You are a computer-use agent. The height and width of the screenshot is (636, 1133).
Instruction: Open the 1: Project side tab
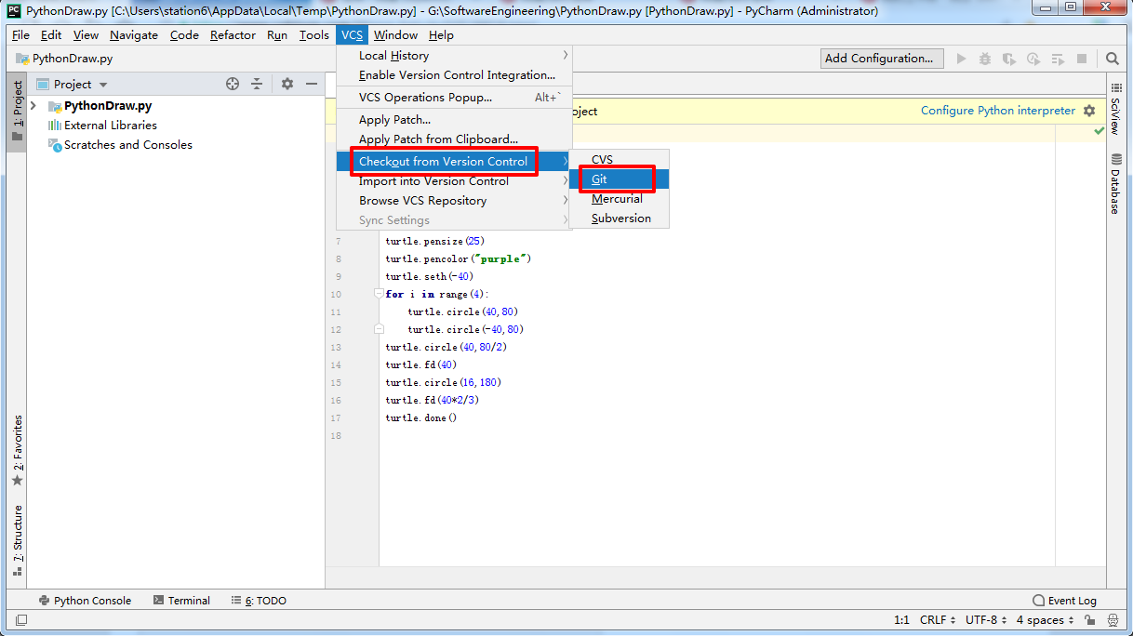pos(17,111)
